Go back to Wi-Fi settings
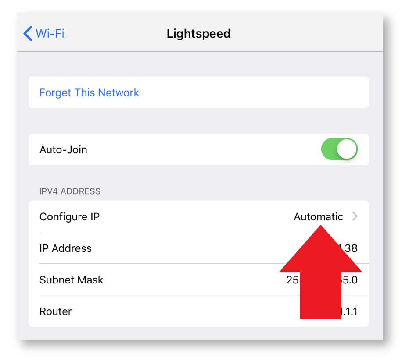409x361 pixels. [x=43, y=34]
